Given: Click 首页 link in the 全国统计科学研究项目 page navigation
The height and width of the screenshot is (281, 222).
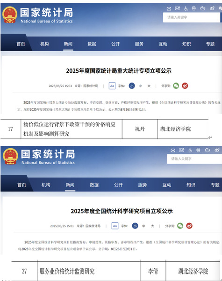Looking at the screenshot, I should pos(21,185).
